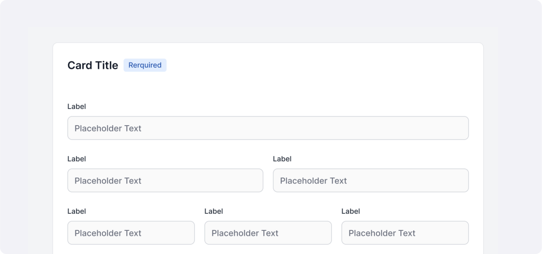This screenshot has width=542, height=254.
Task: Focus the right input in the two-column row
Action: [371, 180]
